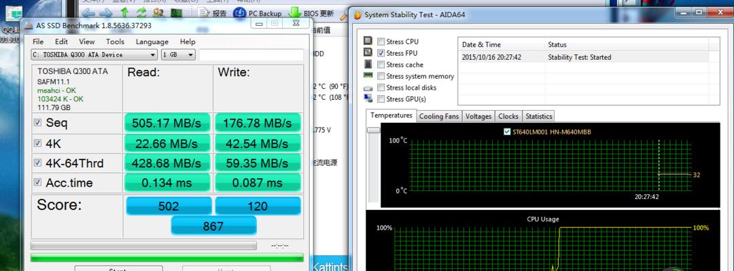This screenshot has height=271, width=734.
Task: Open the TOSHIBA Q300 drive dropdown
Action: (x=94, y=55)
